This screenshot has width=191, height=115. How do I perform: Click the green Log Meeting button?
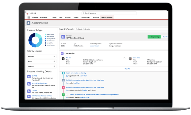[x=154, y=37]
